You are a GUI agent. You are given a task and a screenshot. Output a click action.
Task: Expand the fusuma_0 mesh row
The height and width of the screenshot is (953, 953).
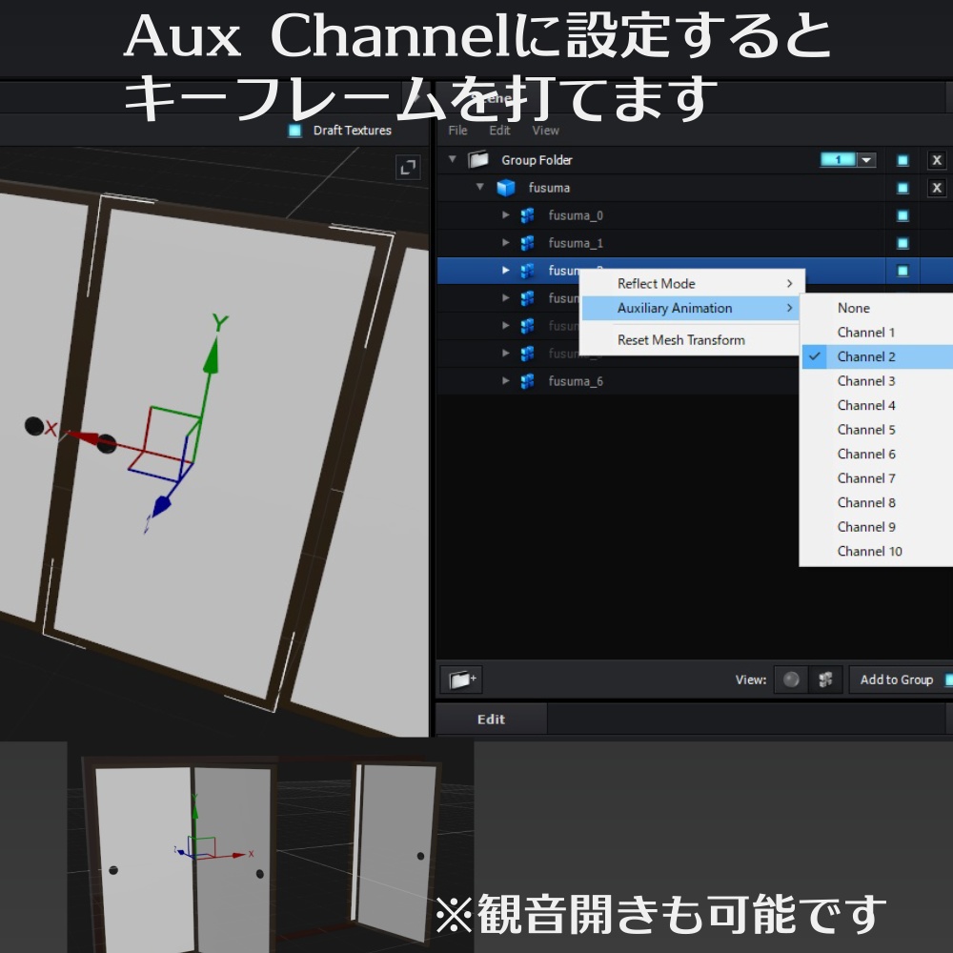click(x=506, y=214)
